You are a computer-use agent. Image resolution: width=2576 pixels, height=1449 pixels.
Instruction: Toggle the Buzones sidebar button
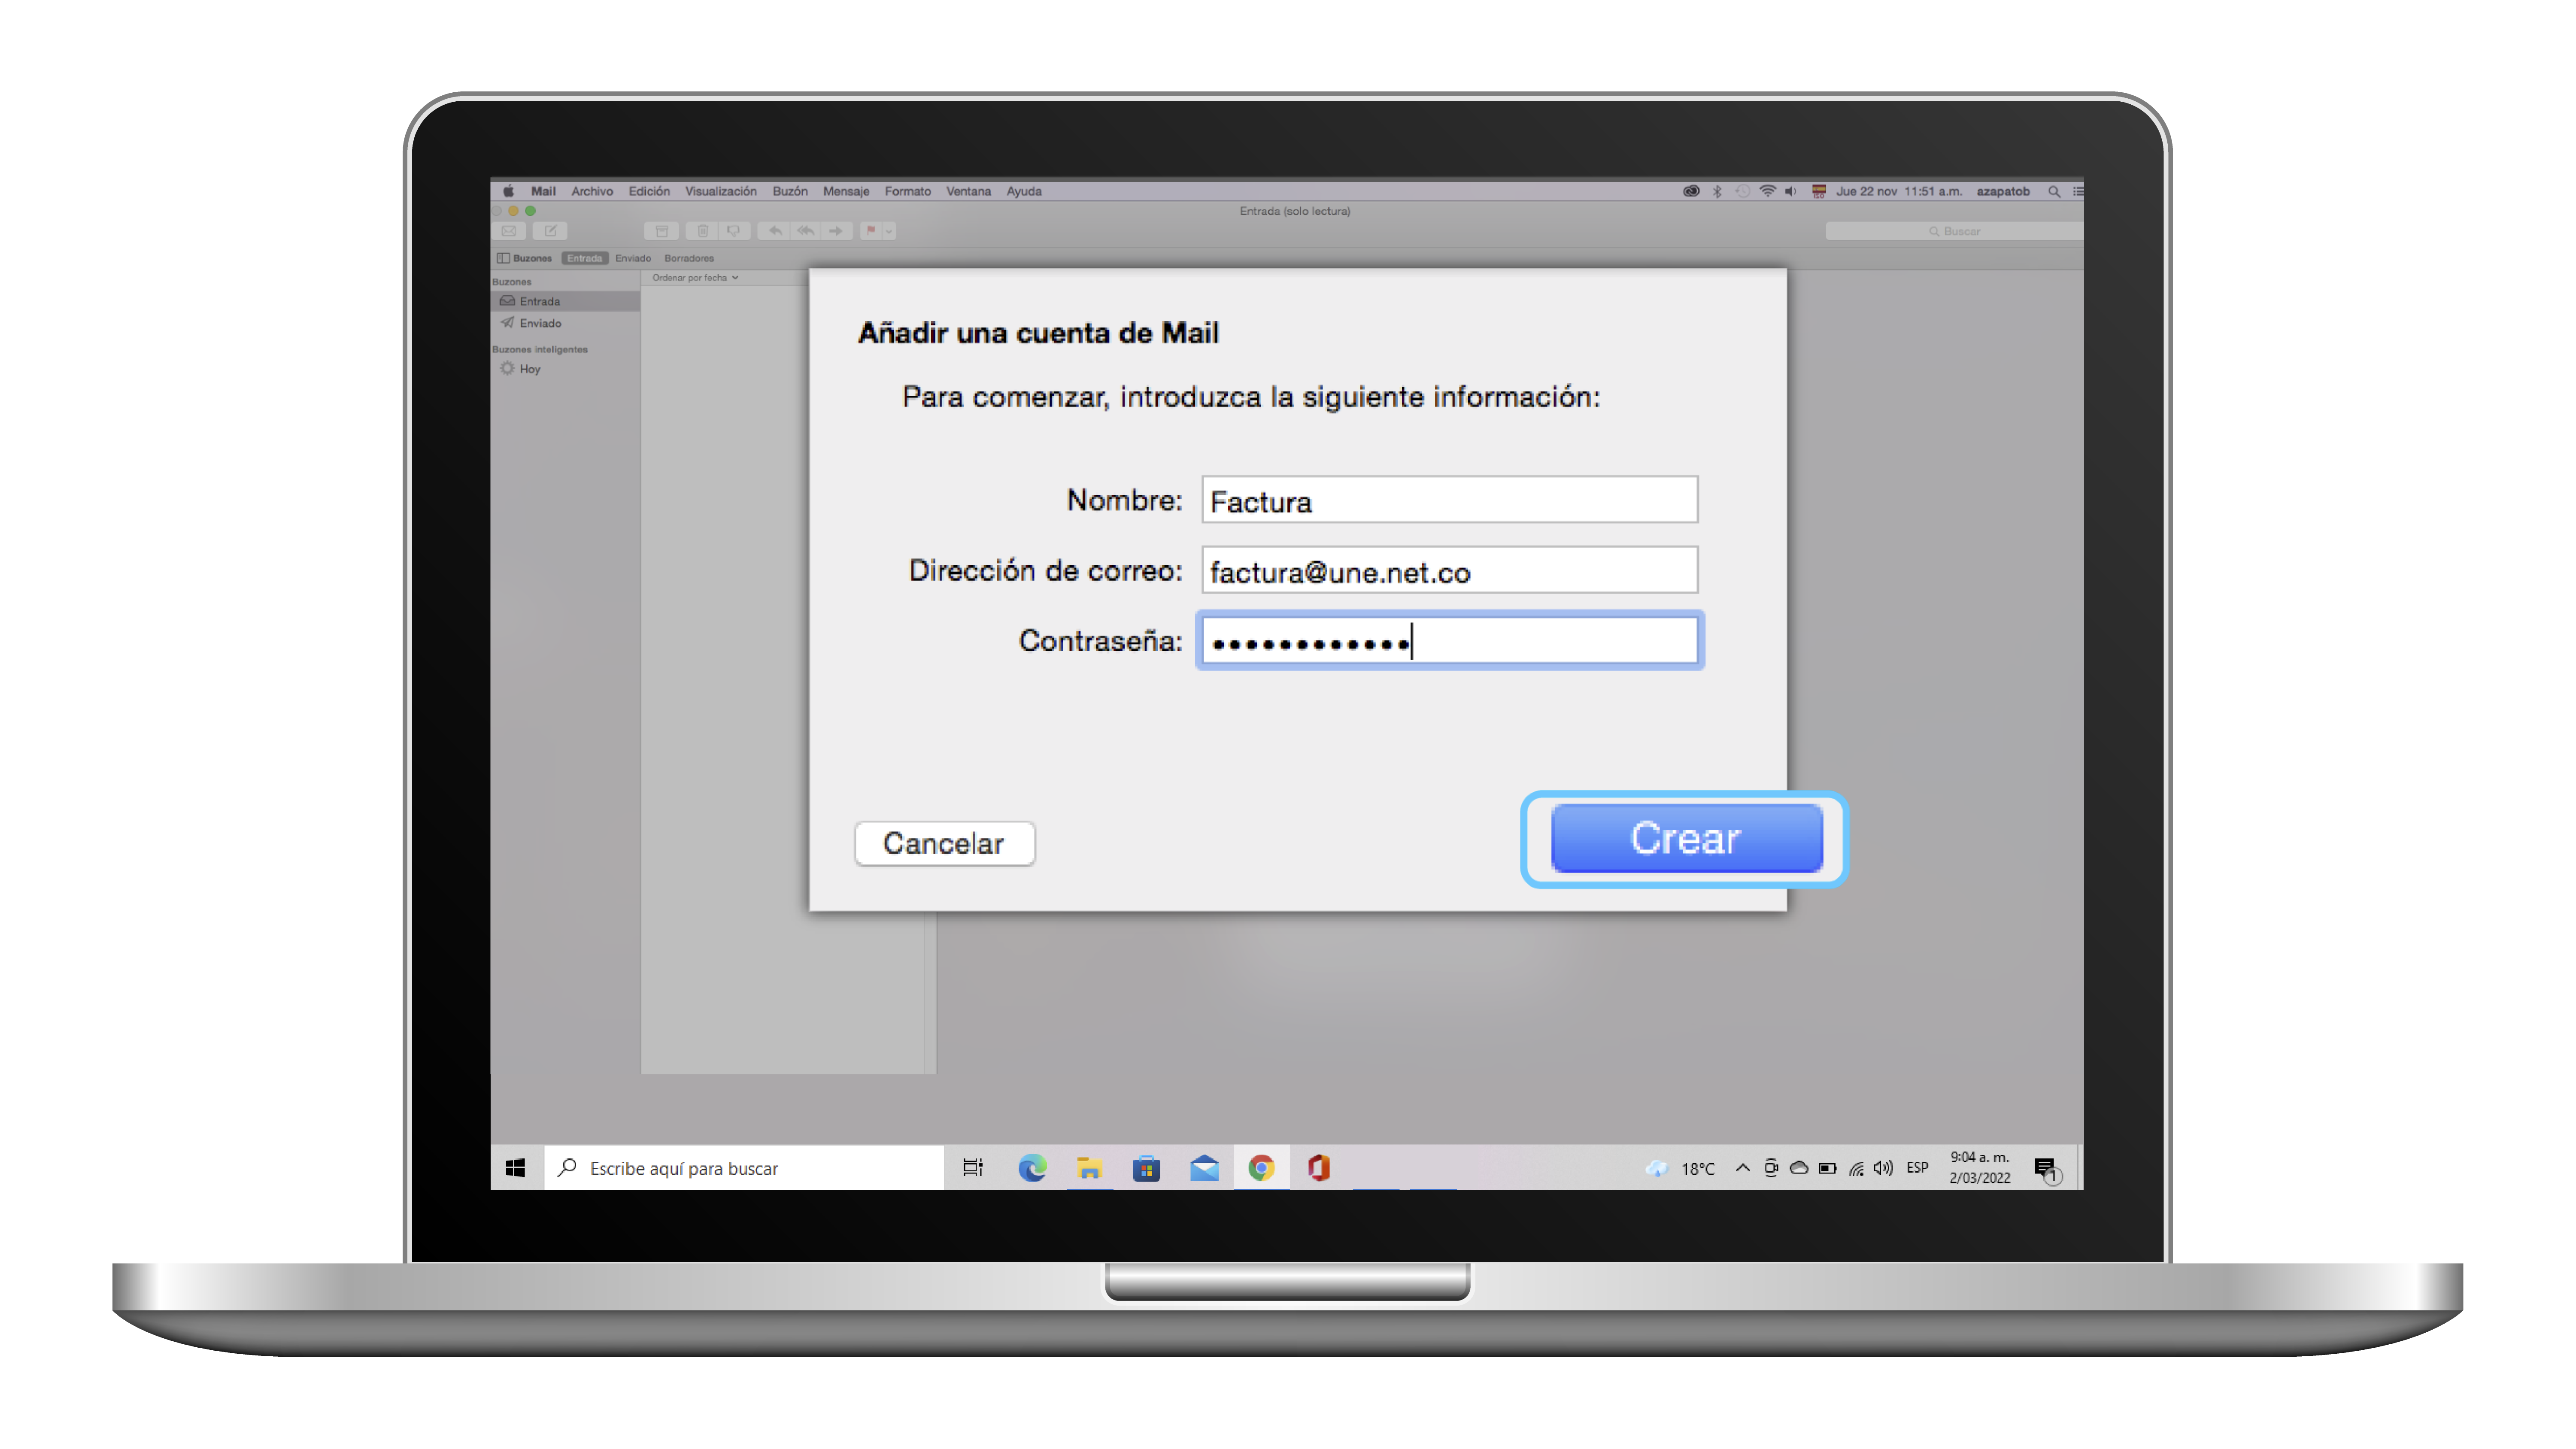click(x=525, y=258)
